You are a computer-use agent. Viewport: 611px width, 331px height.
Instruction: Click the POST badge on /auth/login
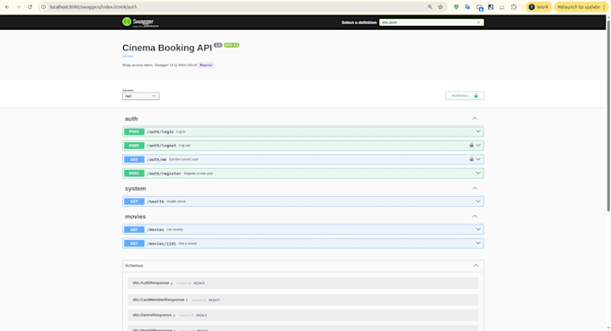pos(134,132)
